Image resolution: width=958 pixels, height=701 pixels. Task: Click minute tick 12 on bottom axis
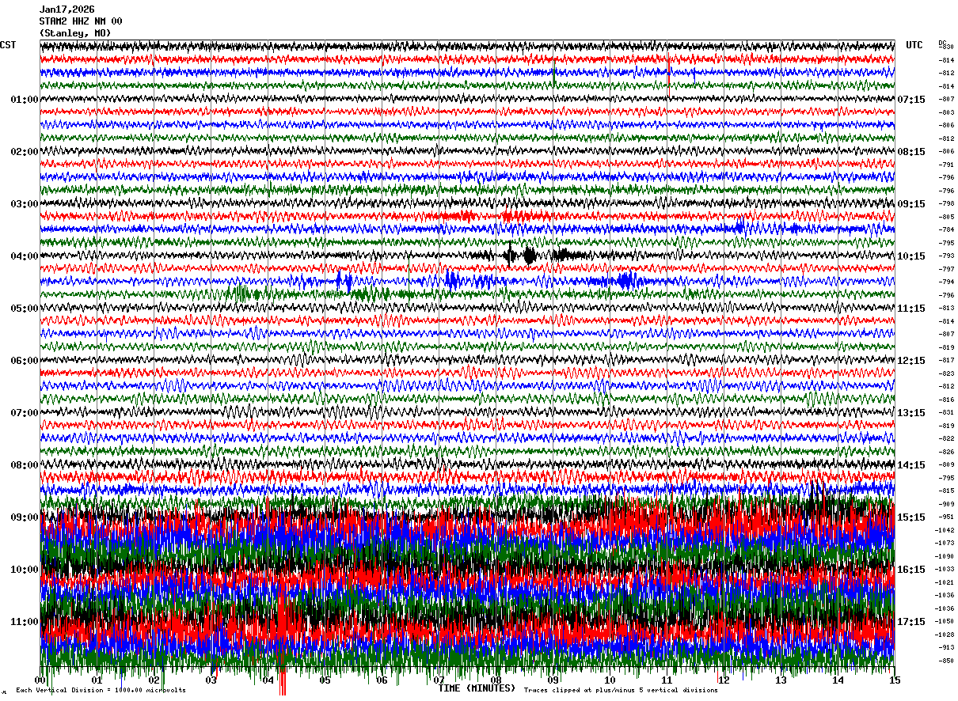(x=724, y=680)
